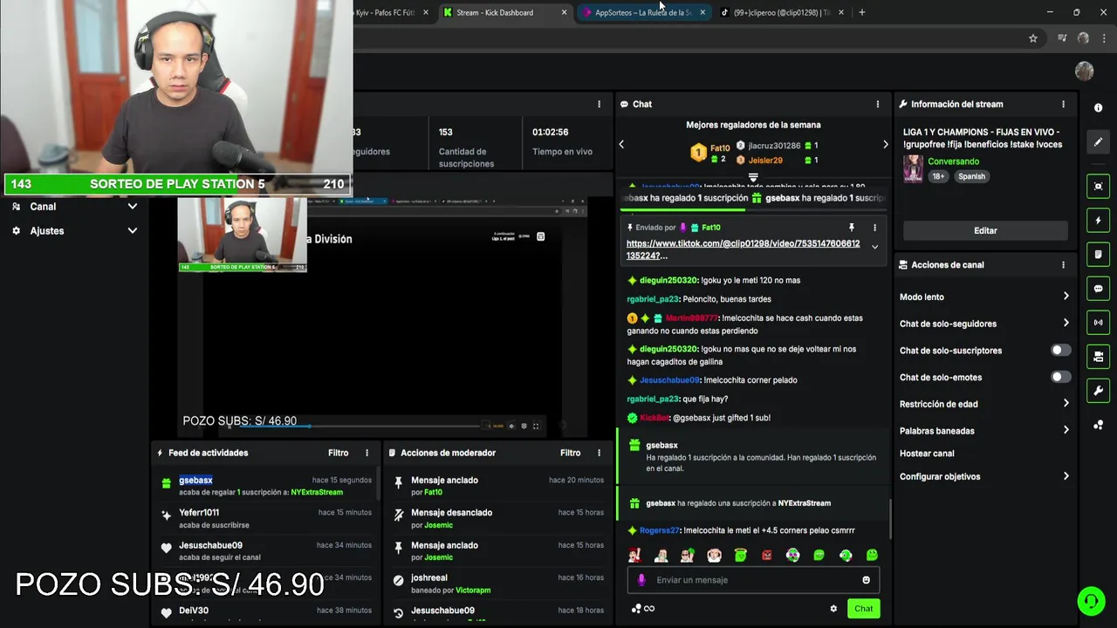The height and width of the screenshot is (628, 1117).
Task: Click the pencil edit icon in right sidebar
Action: click(x=1098, y=141)
